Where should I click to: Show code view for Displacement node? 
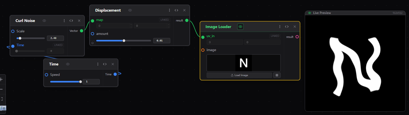[x=176, y=10]
